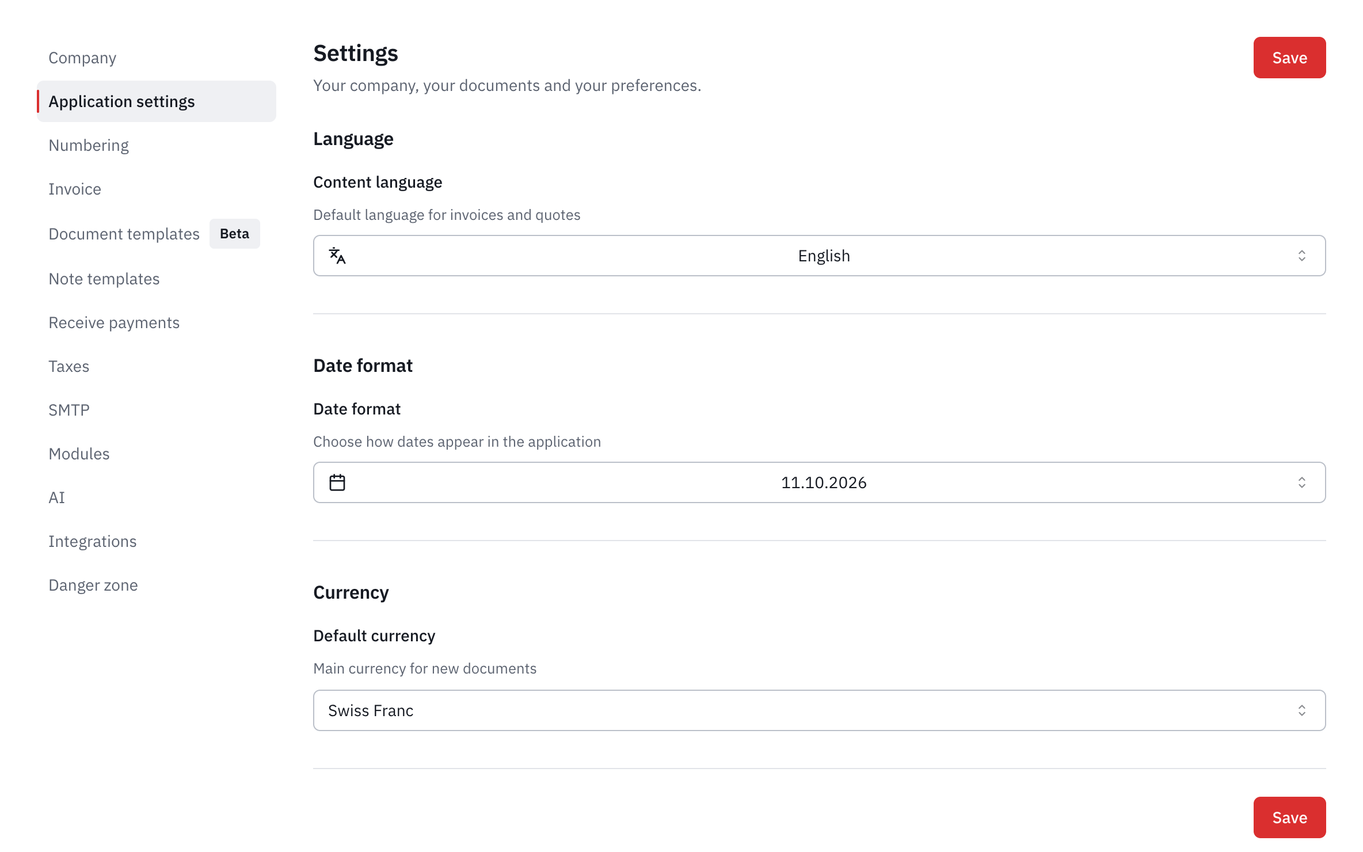Click 'Main currency for new documents' text
The width and height of the screenshot is (1363, 852).
pyautogui.click(x=425, y=668)
